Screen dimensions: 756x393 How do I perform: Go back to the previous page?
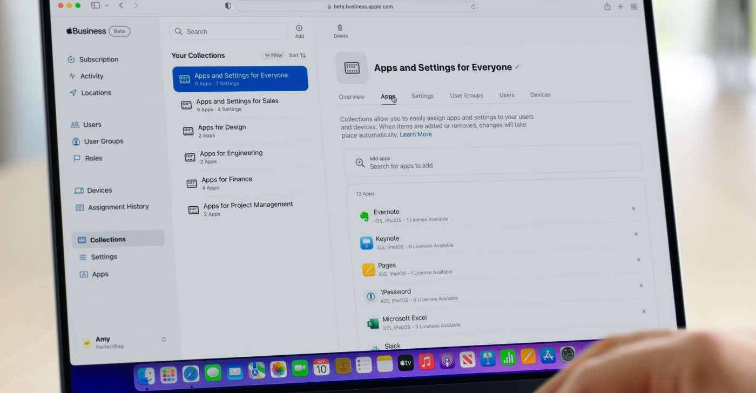(x=121, y=5)
